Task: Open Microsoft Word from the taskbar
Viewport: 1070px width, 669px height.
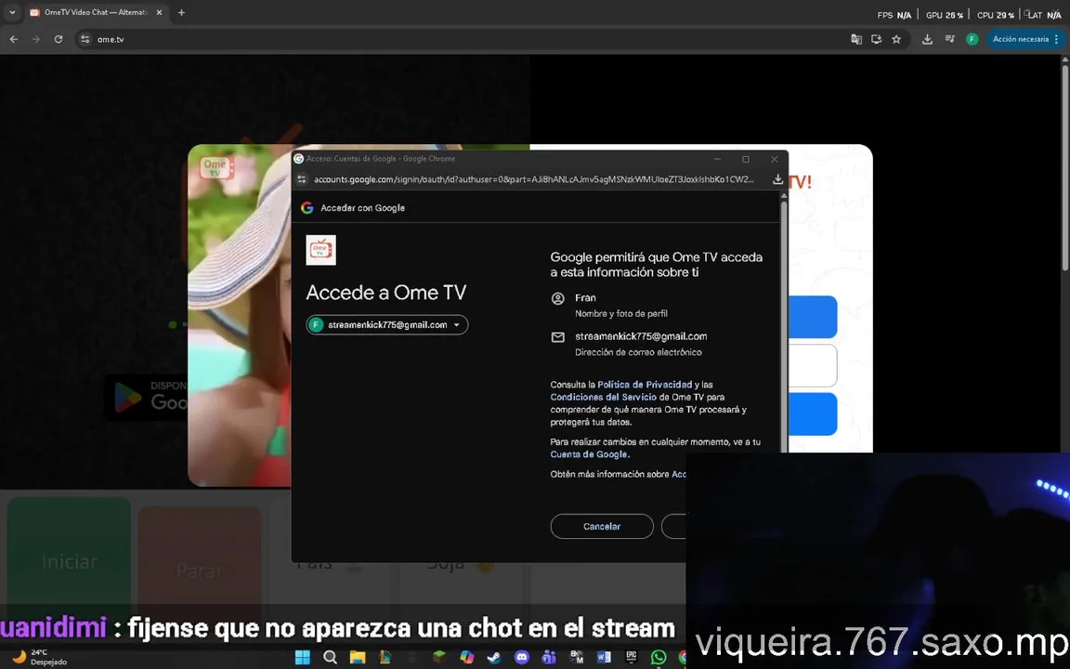Action: (x=603, y=657)
